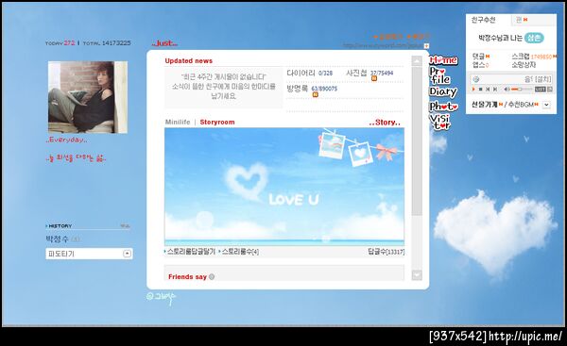Expand the dropdown beside 추천BGM
This screenshot has width=567, height=346.
click(x=546, y=105)
